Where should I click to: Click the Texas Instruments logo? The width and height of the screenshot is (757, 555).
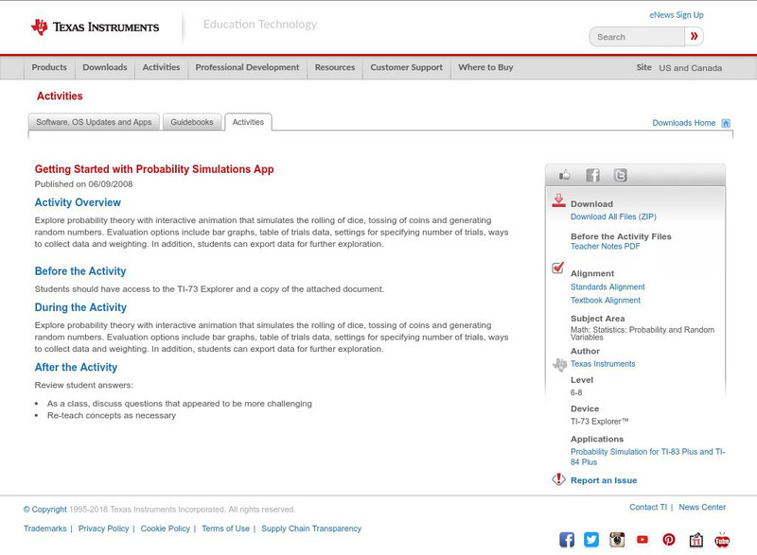pos(96,27)
